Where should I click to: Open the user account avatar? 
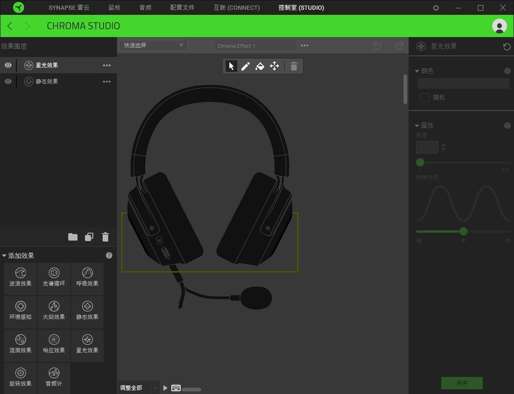pos(499,26)
